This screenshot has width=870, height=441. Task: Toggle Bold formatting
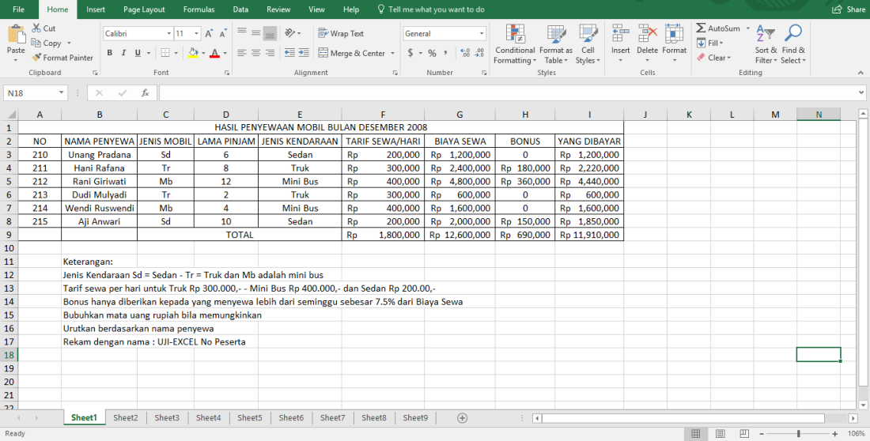pos(110,53)
